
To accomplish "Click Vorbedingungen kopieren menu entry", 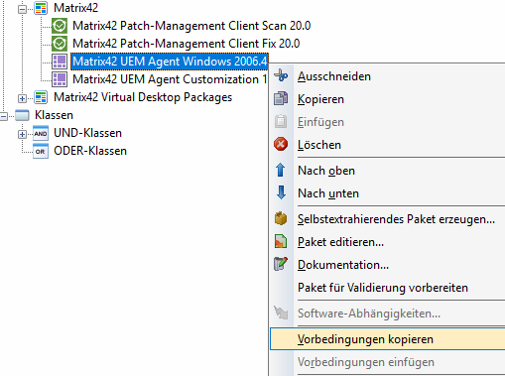I will point(388,339).
